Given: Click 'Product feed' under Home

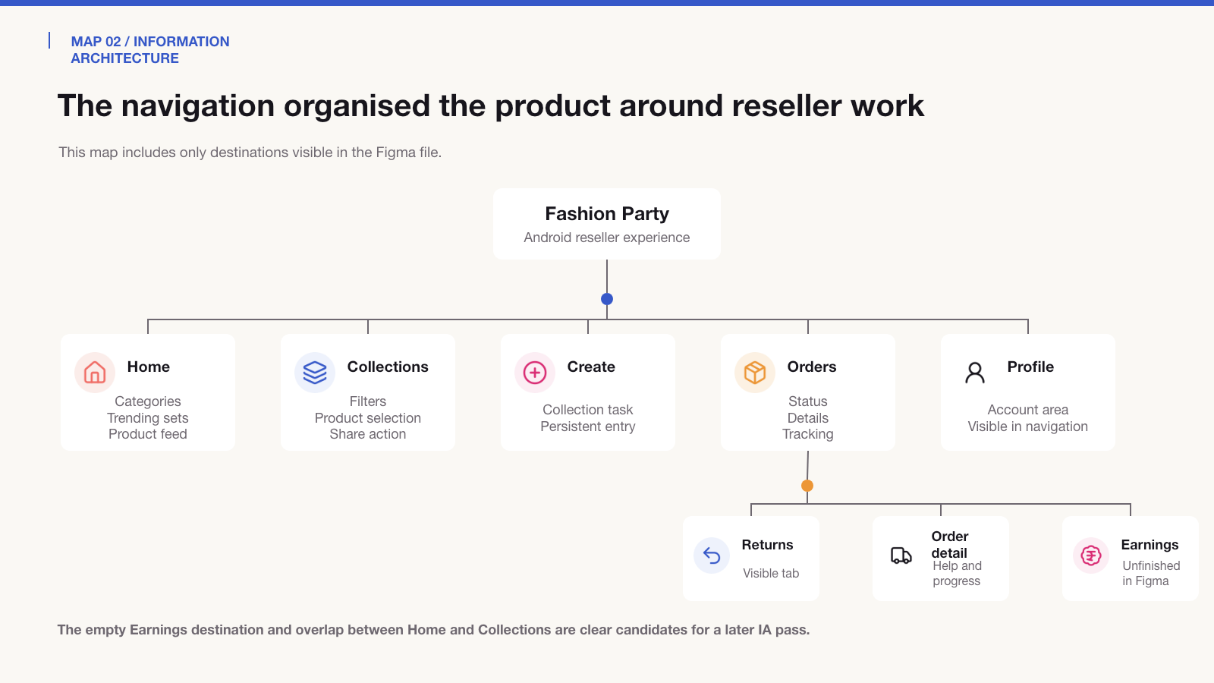Looking at the screenshot, I should click(148, 434).
